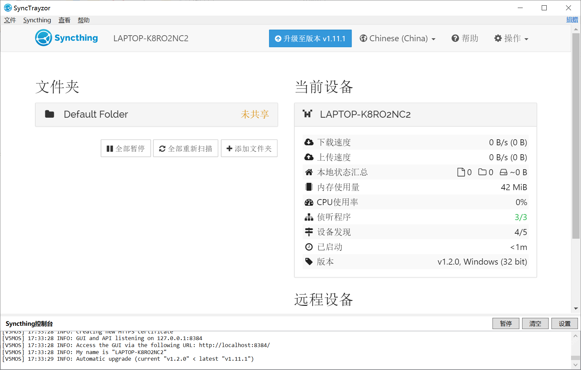Click the green 3/3 listeners value
This screenshot has height=370, width=581.
tap(521, 217)
